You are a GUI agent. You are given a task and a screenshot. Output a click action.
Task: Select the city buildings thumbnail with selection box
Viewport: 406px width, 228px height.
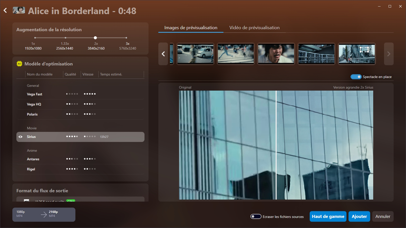pyautogui.click(x=357, y=54)
